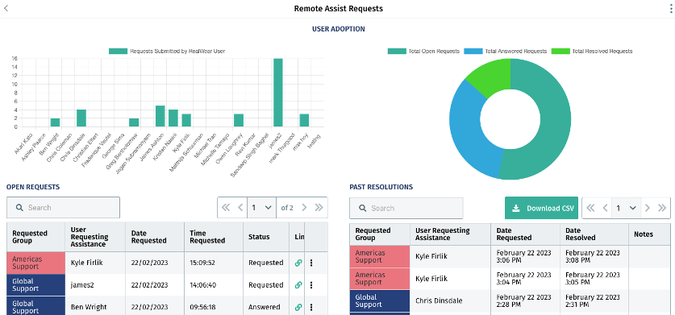Open link icon for james2 request
The height and width of the screenshot is (315, 675).
pos(298,285)
